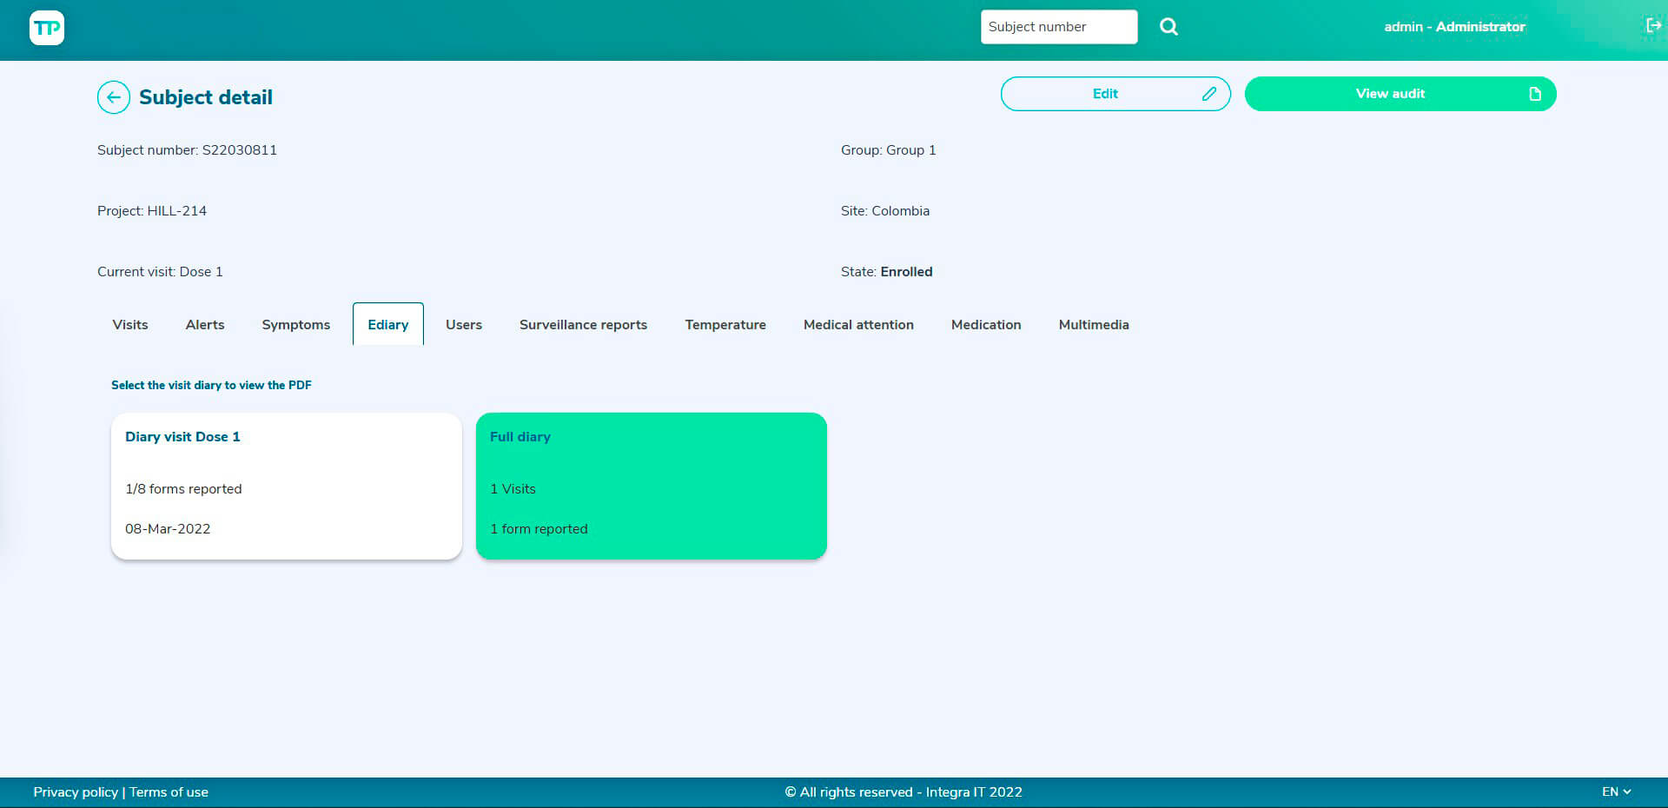The width and height of the screenshot is (1668, 808).
Task: Select the Medical attention tab
Action: (858, 325)
